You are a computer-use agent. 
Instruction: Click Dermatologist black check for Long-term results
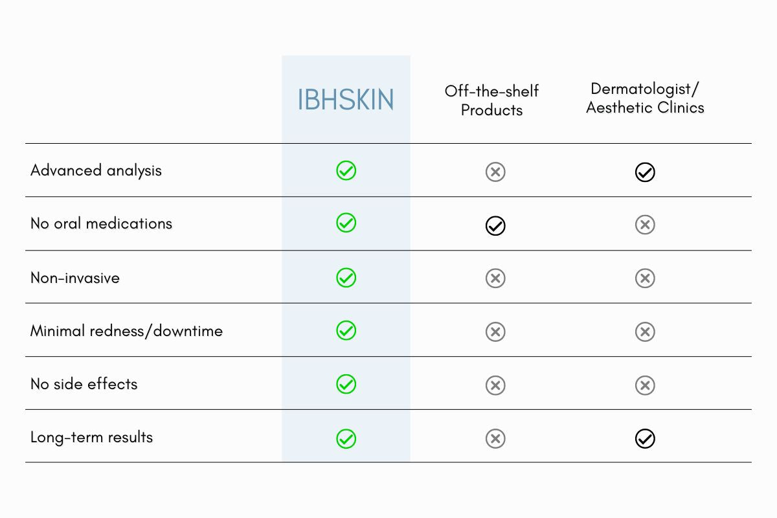point(645,439)
